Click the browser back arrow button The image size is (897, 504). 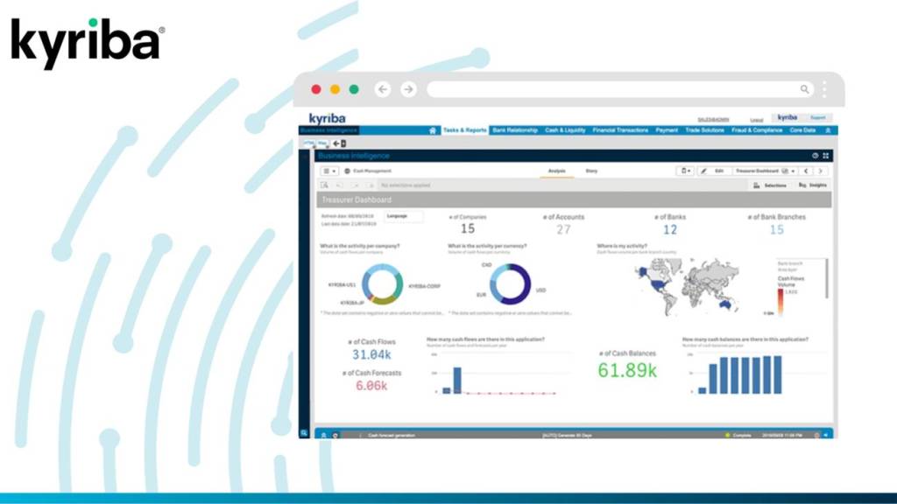[x=382, y=89]
